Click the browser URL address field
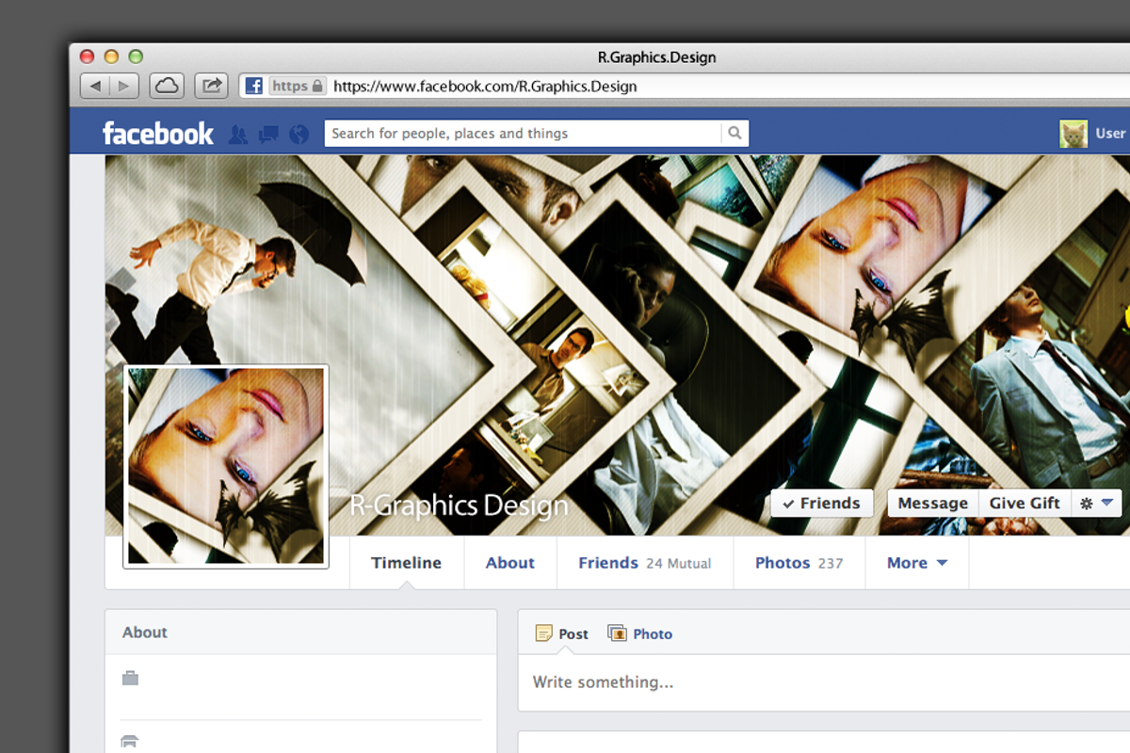 pyautogui.click(x=685, y=87)
